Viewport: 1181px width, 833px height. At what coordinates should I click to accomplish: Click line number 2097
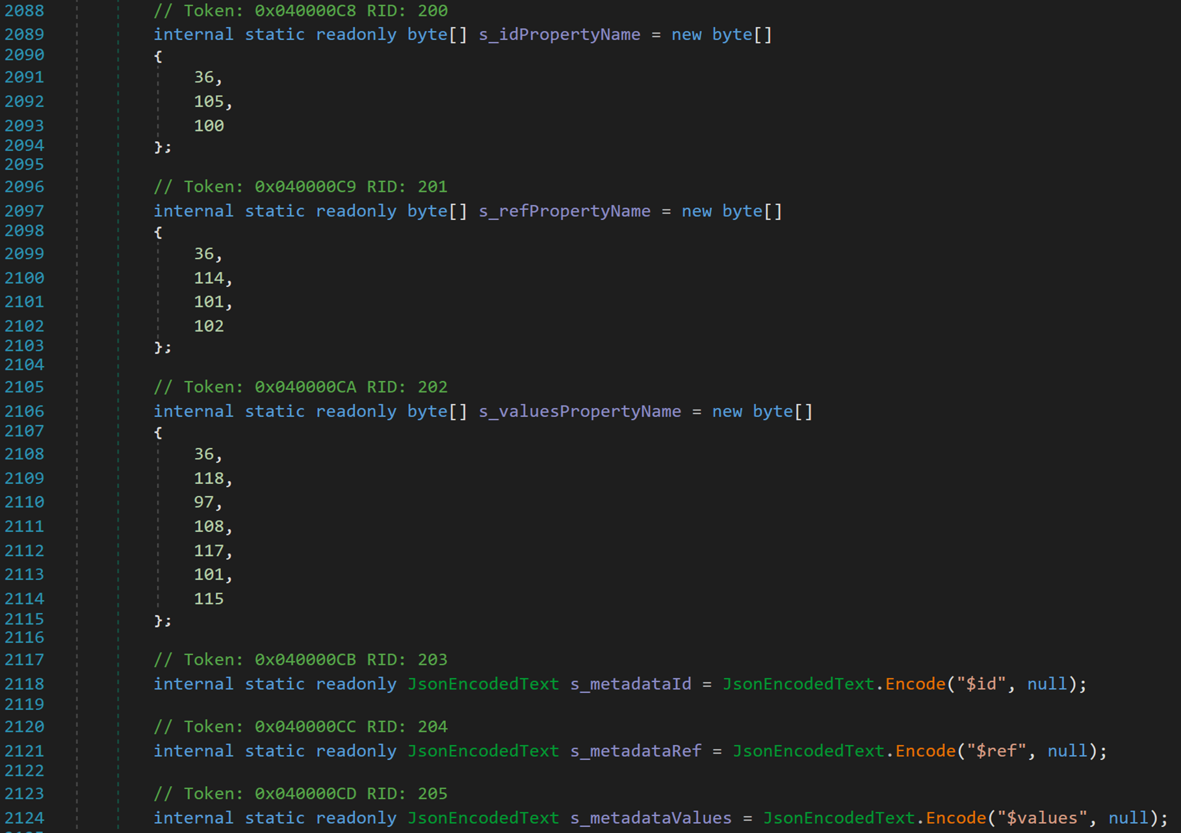25,211
